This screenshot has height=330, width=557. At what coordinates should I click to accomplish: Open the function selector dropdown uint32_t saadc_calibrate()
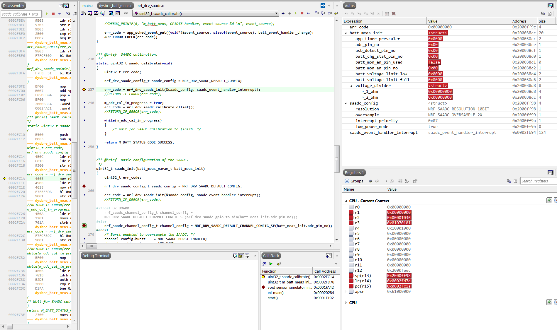click(206, 13)
